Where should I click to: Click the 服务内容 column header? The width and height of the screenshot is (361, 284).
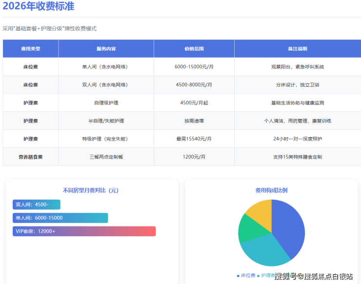[106, 49]
